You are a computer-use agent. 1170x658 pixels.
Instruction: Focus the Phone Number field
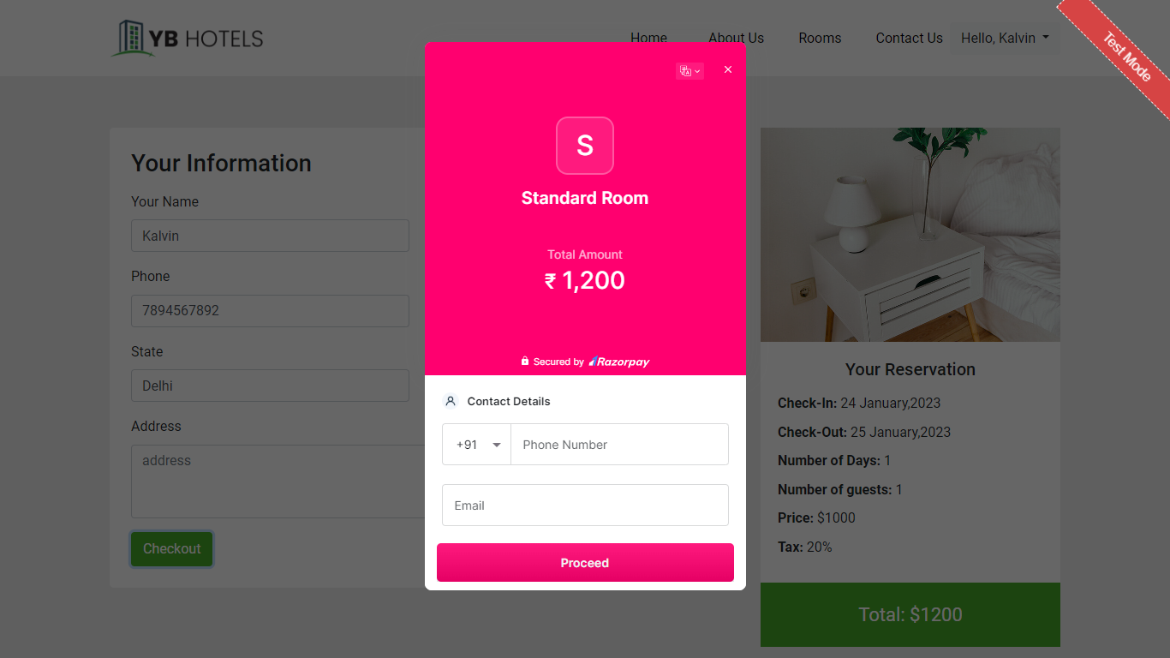tap(619, 445)
